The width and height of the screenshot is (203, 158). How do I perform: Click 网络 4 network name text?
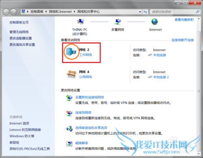(84, 72)
